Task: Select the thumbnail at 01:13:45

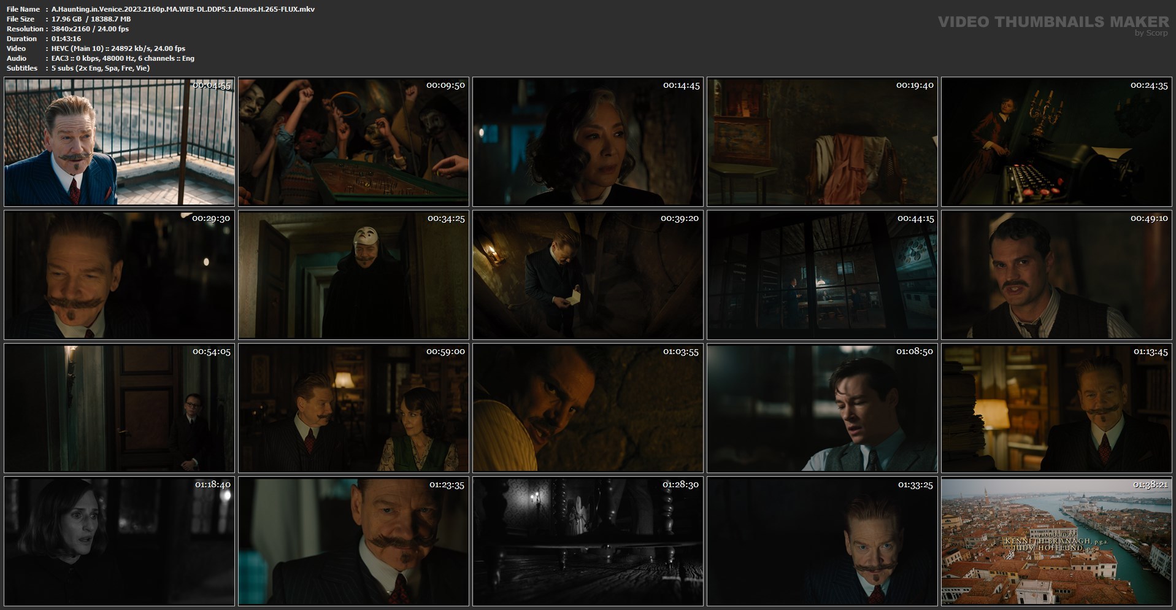Action: pos(1056,408)
